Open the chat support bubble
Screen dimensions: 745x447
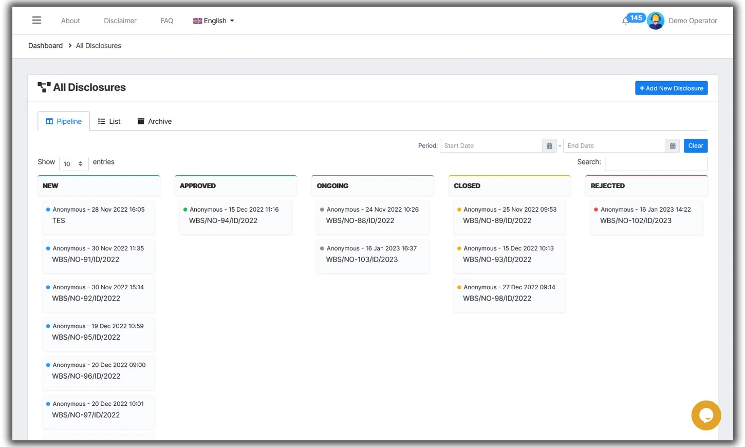point(706,415)
